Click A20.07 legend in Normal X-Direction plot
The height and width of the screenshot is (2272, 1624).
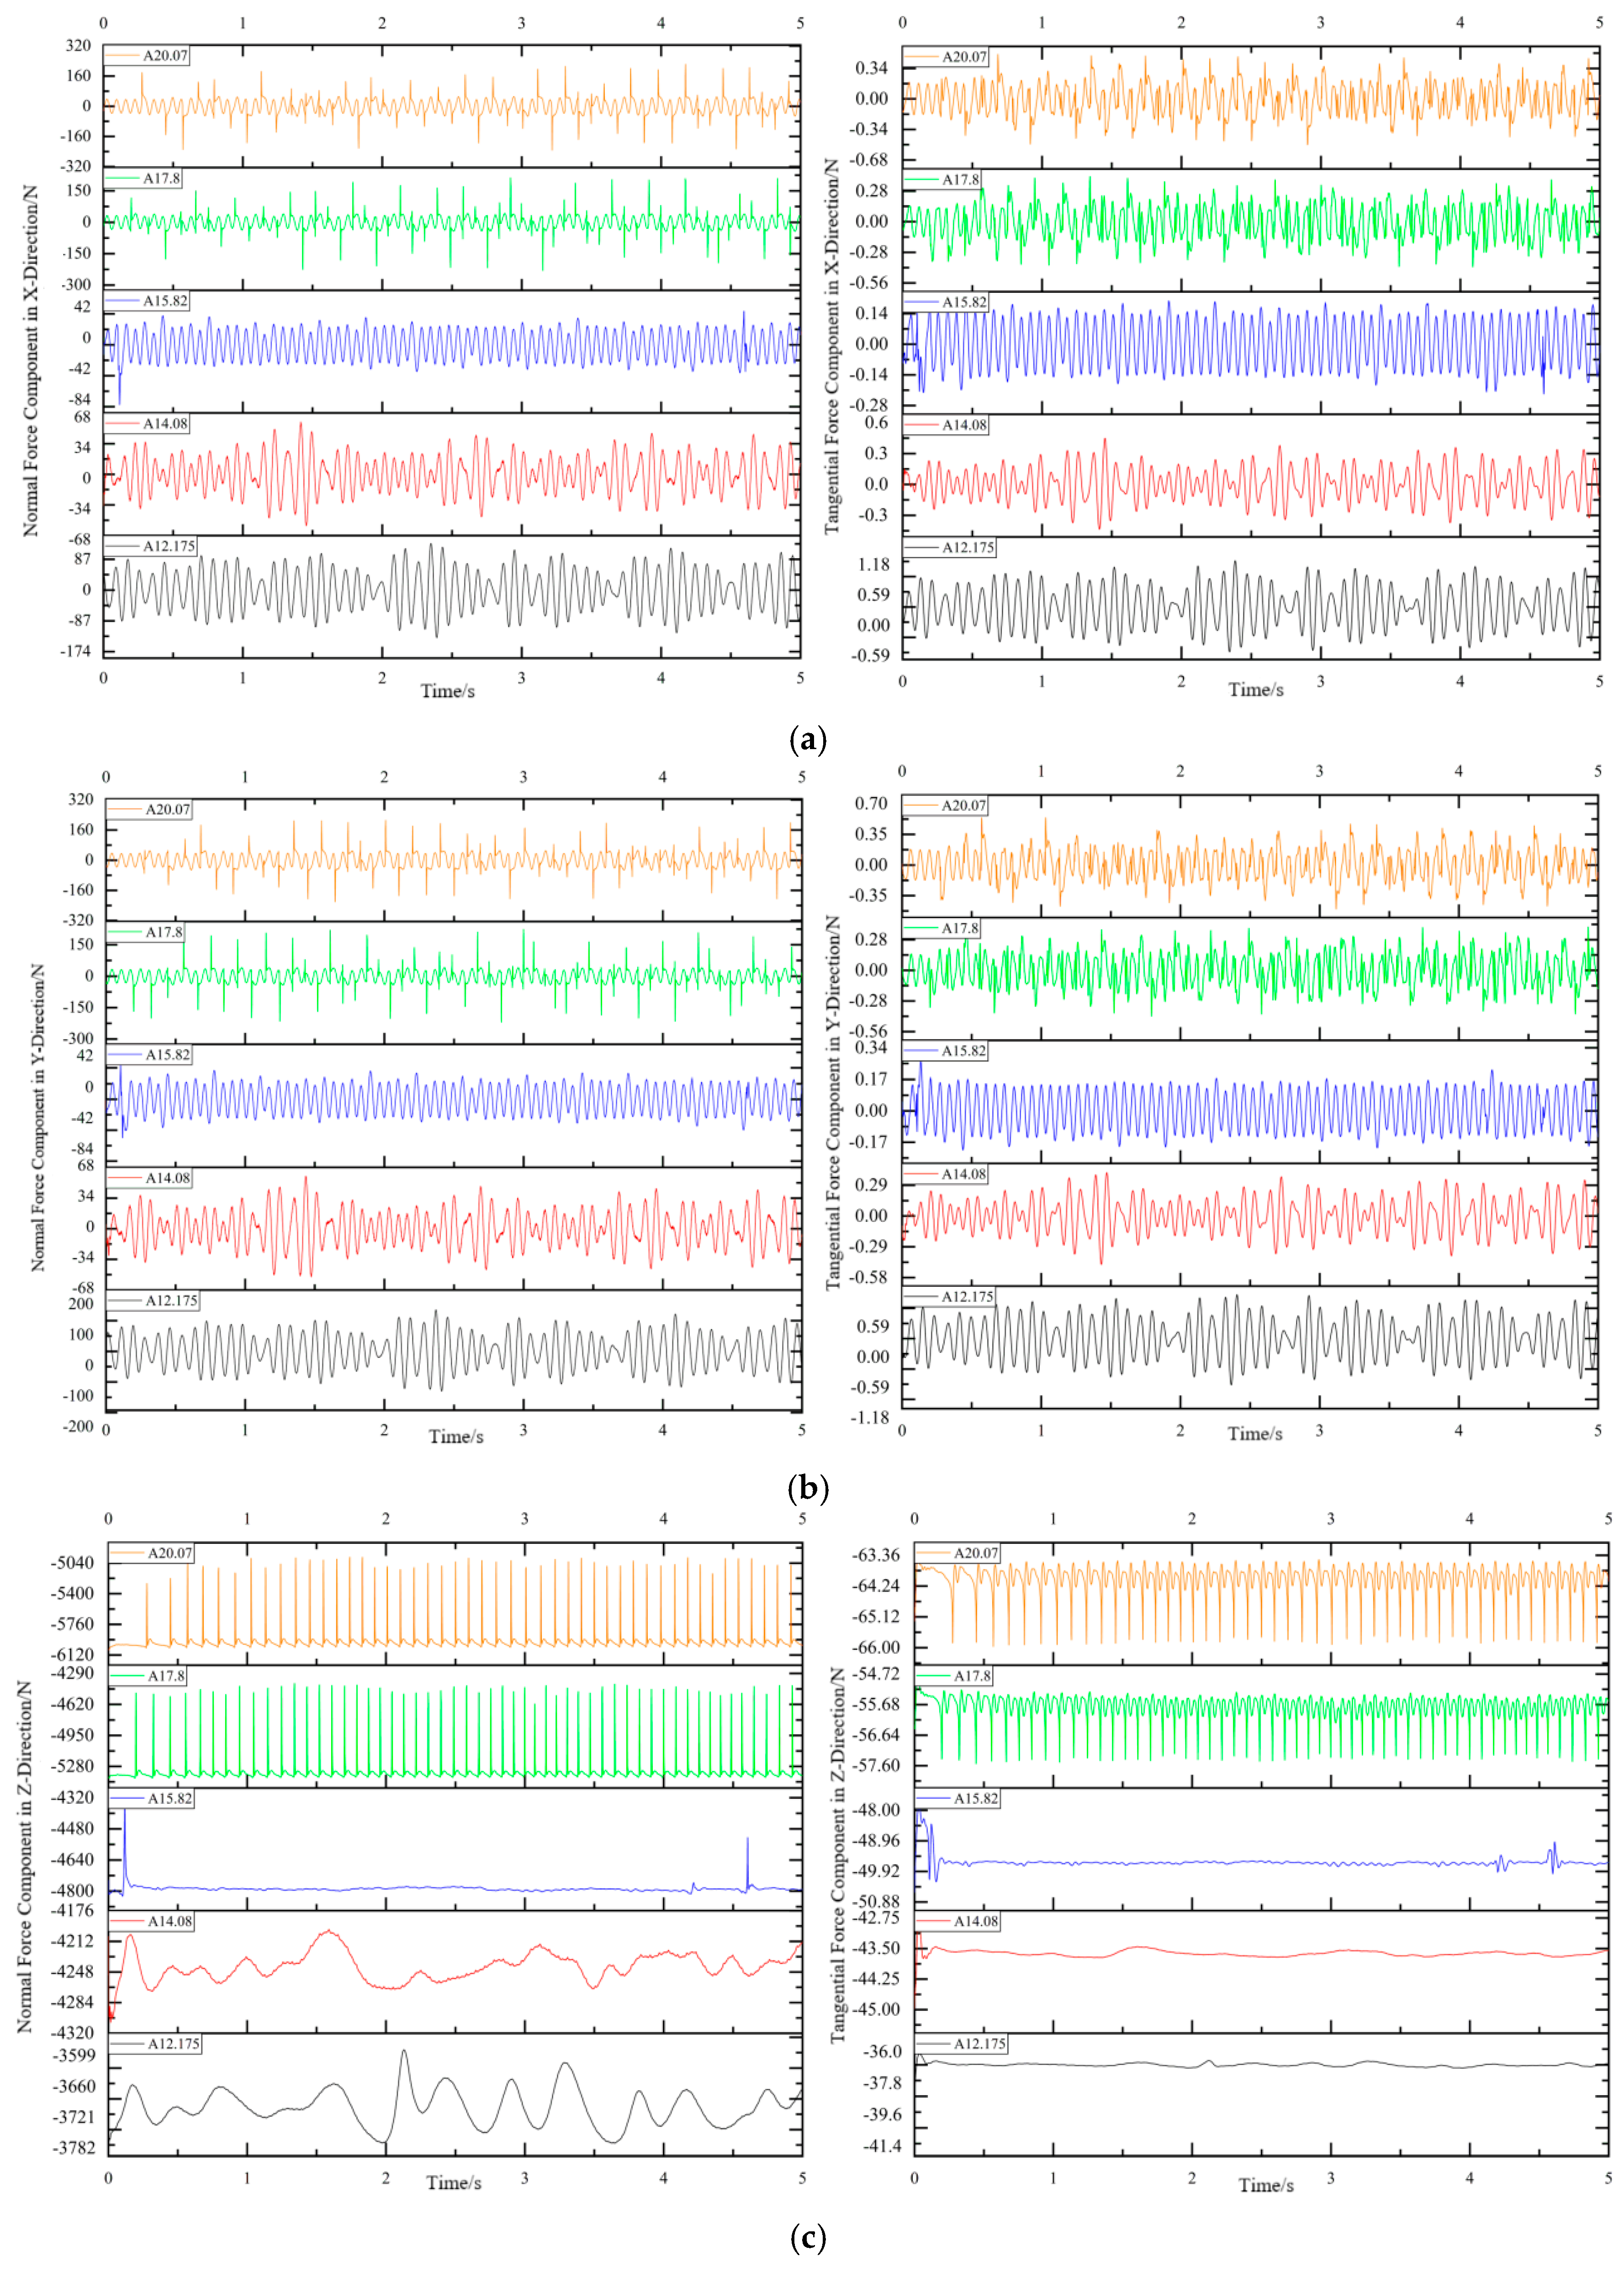click(165, 56)
